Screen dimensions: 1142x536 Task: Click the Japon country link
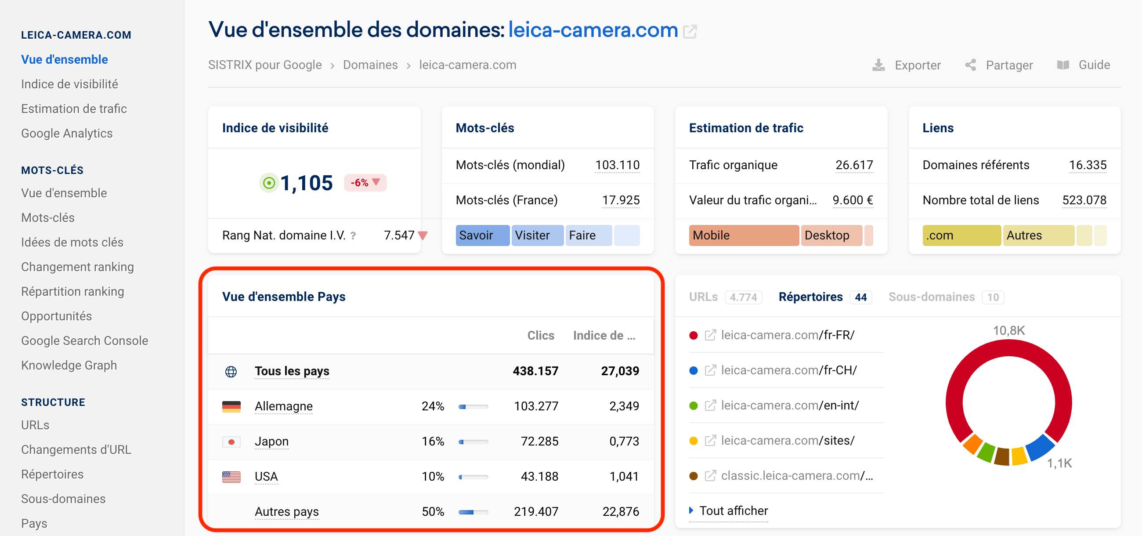tap(272, 442)
